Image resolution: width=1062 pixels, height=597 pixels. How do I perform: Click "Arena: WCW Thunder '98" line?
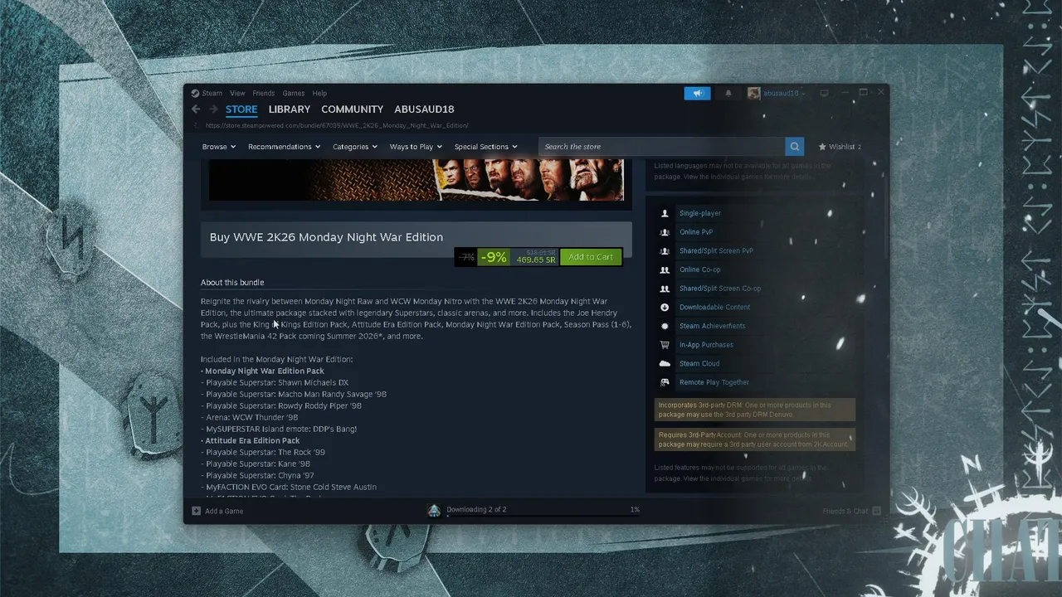click(250, 418)
